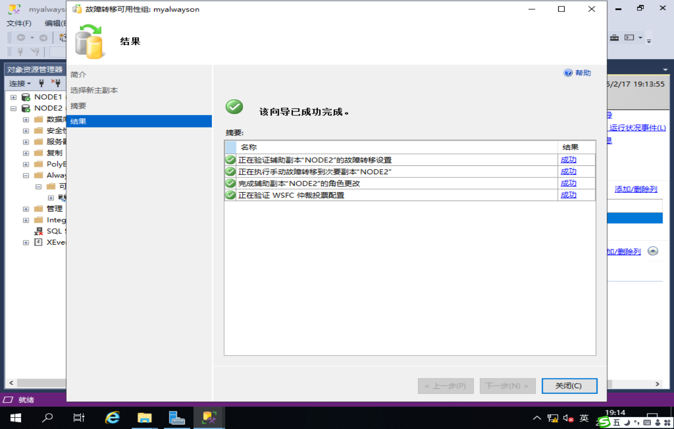Select the 管理 folder in Object Explorer
This screenshot has height=429, width=674.
tap(54, 209)
